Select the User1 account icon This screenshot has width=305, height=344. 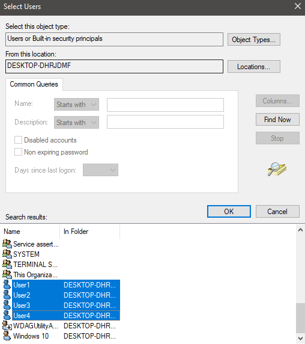click(7, 285)
